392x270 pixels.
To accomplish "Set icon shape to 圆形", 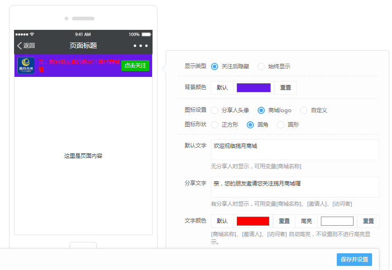I will click(281, 125).
